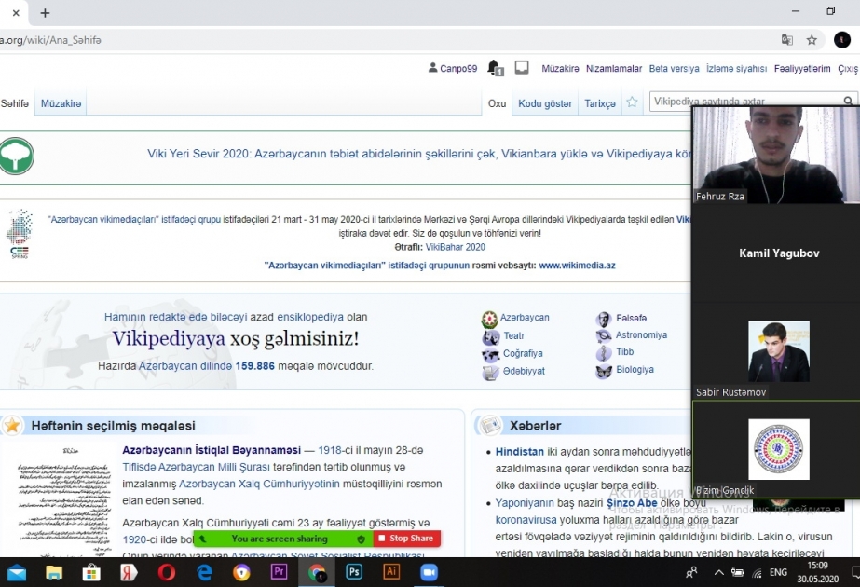Select Bizim Gənclik participant tile
This screenshot has height=587, width=860.
click(775, 449)
